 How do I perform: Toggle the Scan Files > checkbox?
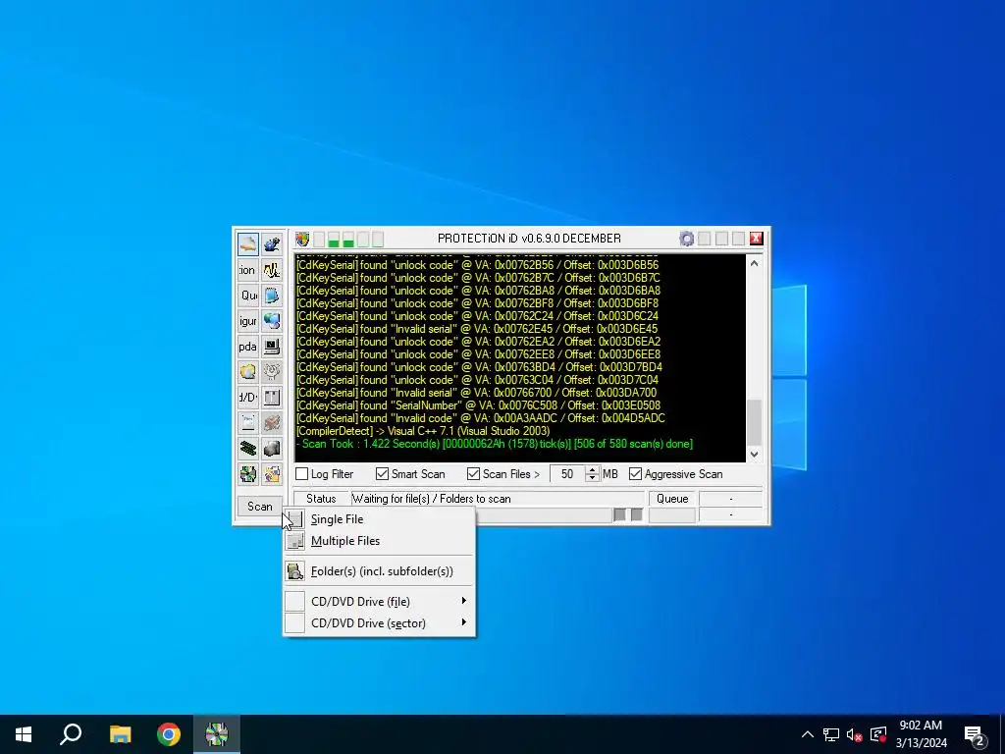click(x=474, y=474)
